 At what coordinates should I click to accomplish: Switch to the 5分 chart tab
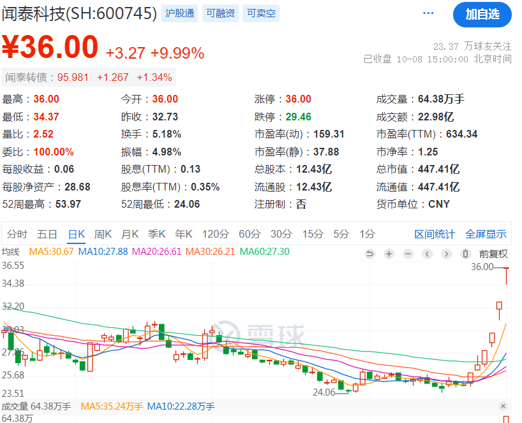(341, 234)
